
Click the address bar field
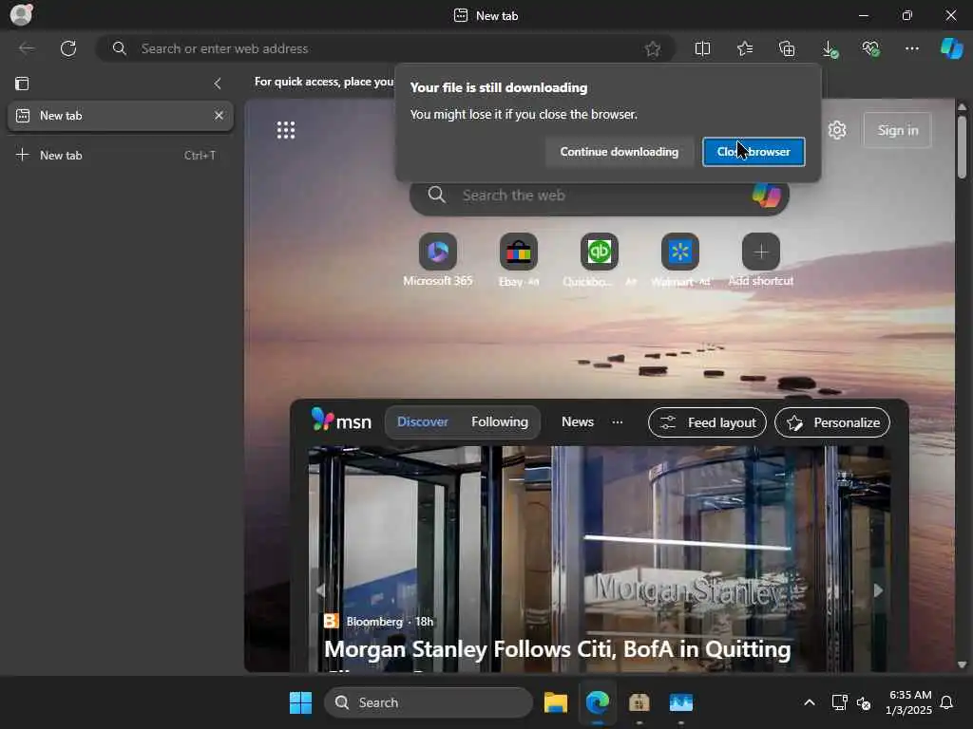point(385,48)
